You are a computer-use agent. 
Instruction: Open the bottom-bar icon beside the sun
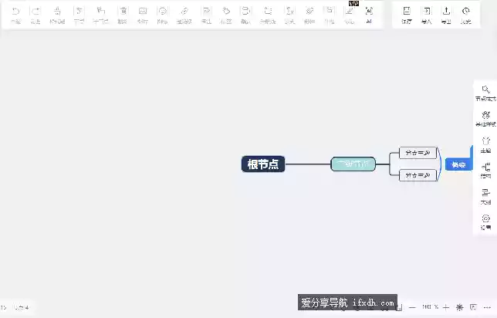pyautogui.click(x=473, y=307)
